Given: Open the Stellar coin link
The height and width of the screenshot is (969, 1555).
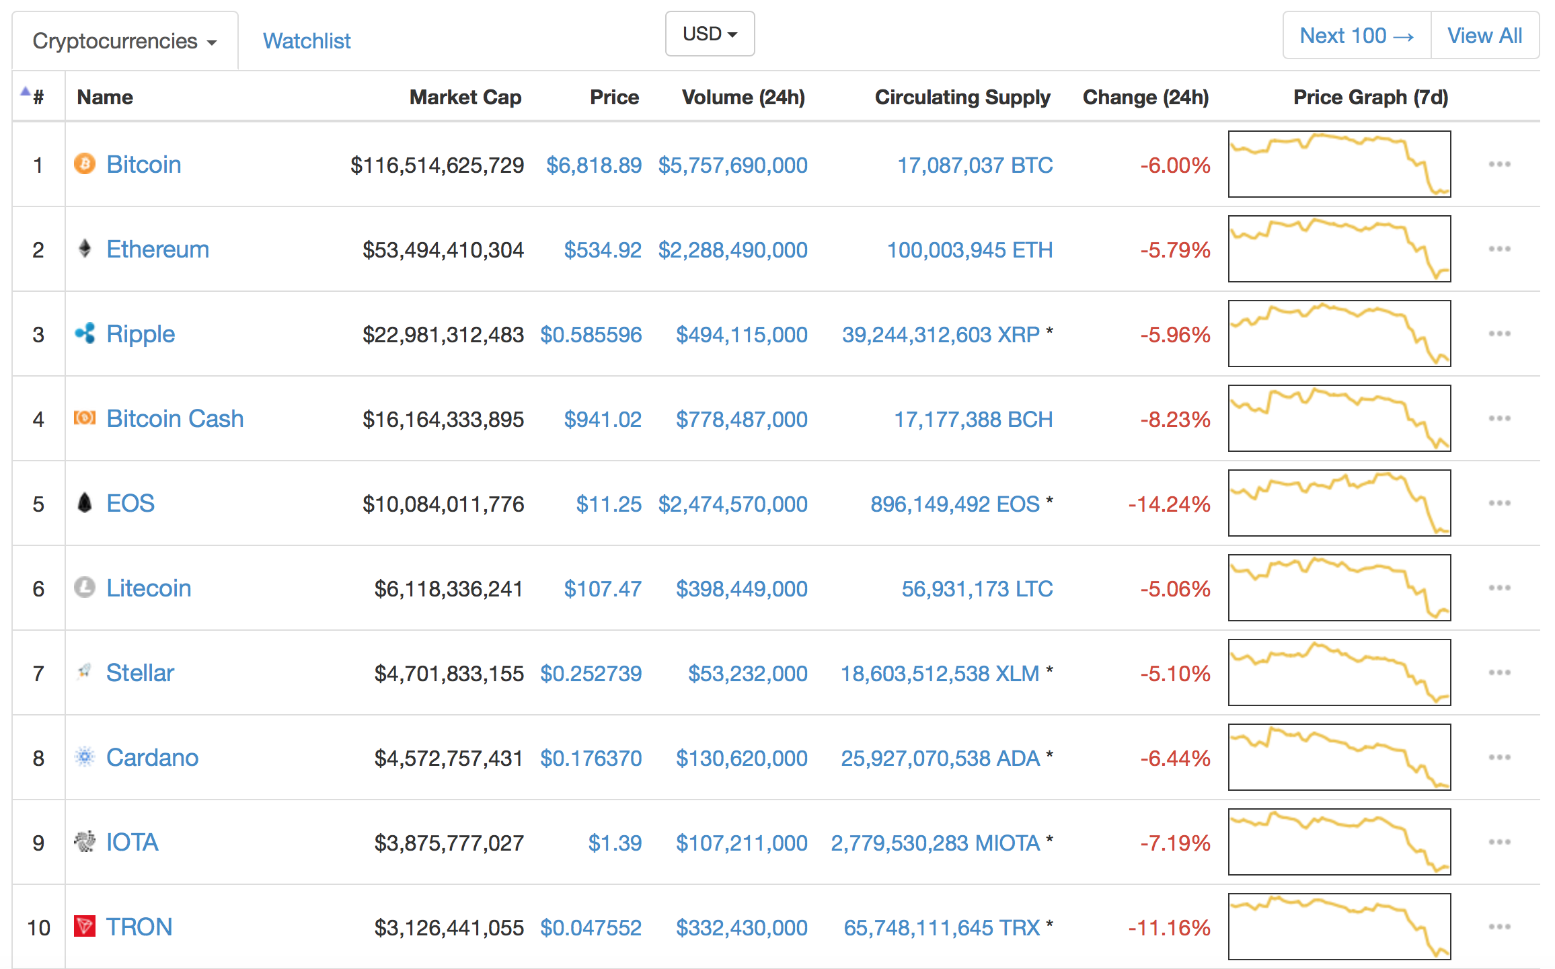Looking at the screenshot, I should click(x=140, y=673).
